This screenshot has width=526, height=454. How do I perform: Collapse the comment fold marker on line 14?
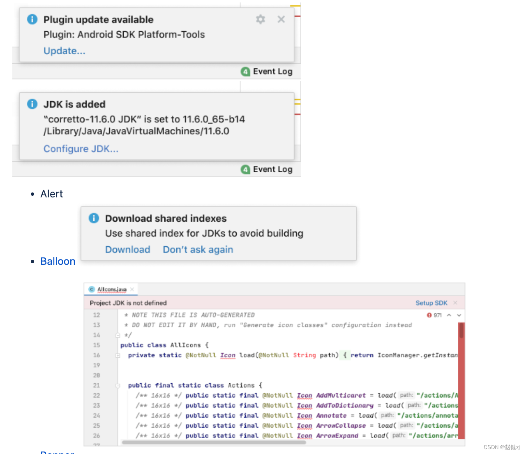coord(118,335)
